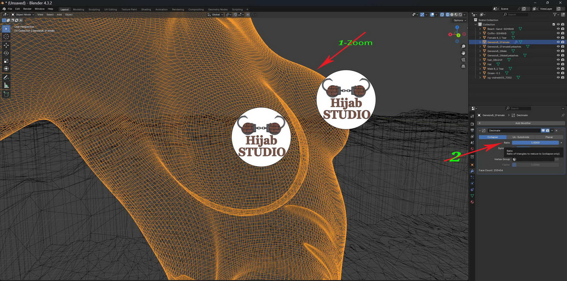Select the Cursor tool in the viewport toolbar
This screenshot has height=281, width=567.
tap(6, 37)
